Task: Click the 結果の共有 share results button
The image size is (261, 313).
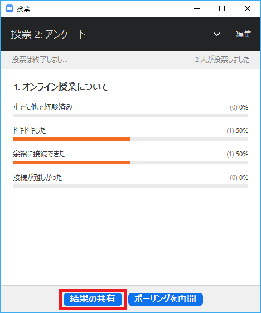Action: coord(93,299)
